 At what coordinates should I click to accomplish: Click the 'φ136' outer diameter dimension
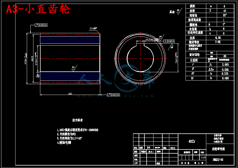coord(26,59)
